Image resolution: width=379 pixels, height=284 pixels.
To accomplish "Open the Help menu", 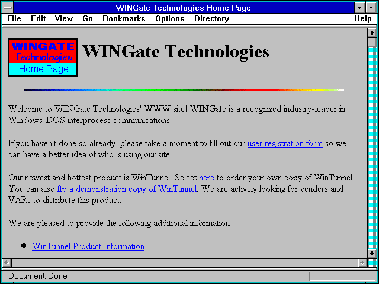I will (x=363, y=19).
